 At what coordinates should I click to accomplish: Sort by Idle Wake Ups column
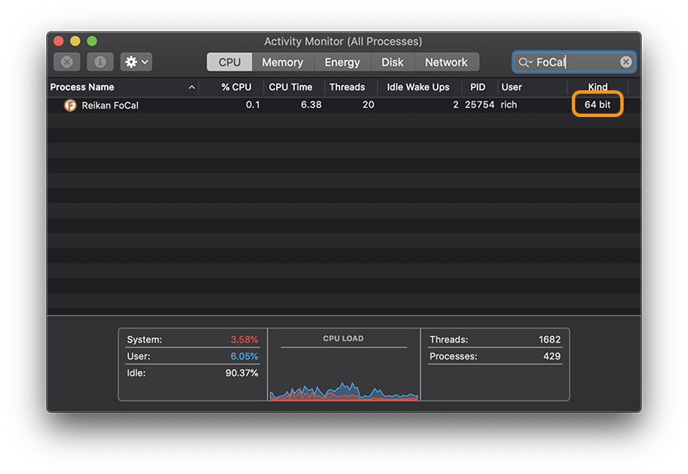point(418,87)
